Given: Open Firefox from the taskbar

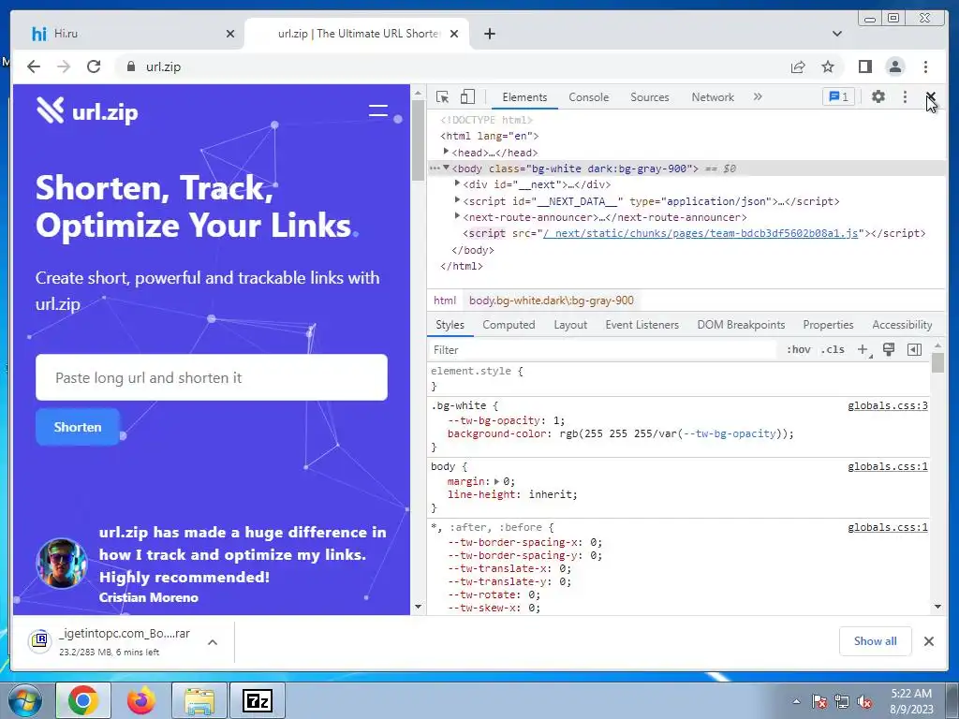Looking at the screenshot, I should click(x=140, y=700).
